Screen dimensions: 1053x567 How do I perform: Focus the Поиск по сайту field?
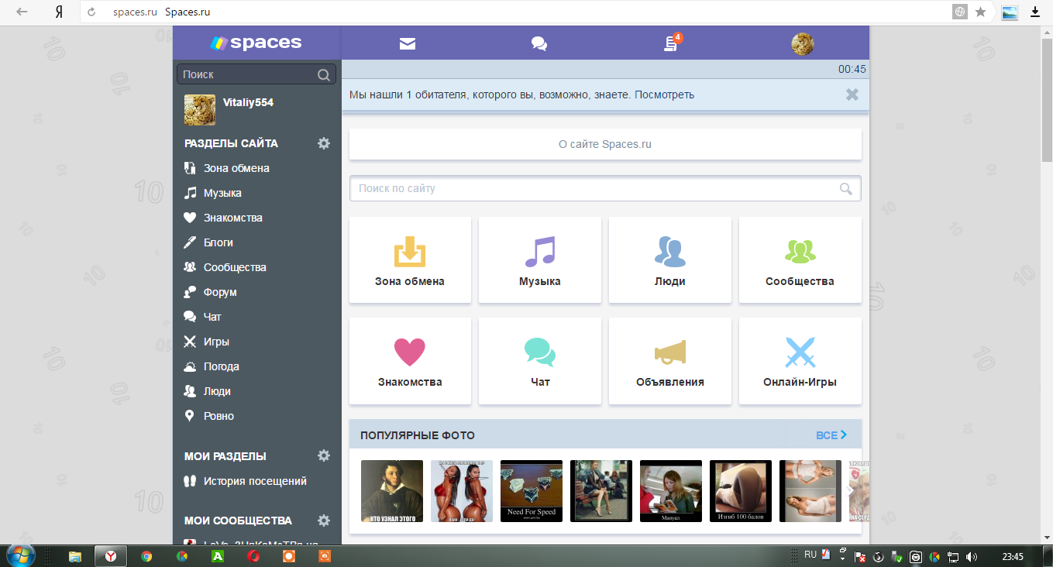point(605,189)
